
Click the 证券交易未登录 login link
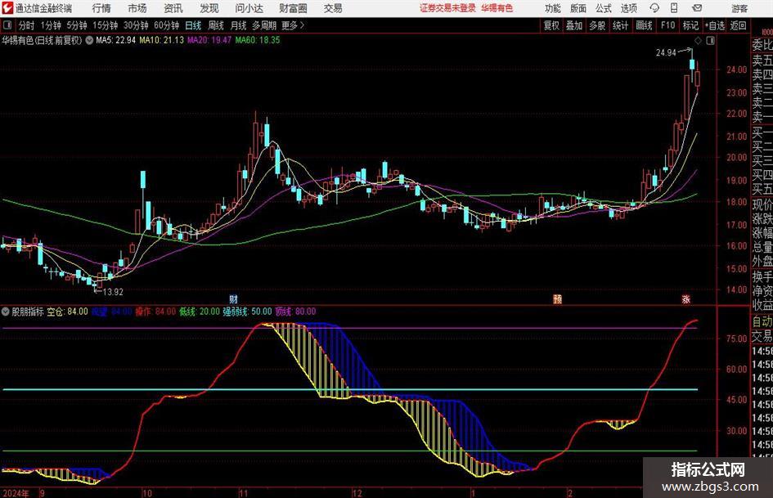(447, 8)
